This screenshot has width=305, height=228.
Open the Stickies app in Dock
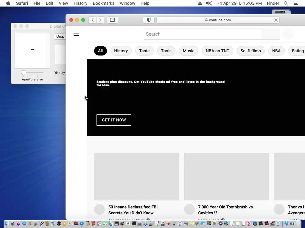pyautogui.click(x=192, y=224)
